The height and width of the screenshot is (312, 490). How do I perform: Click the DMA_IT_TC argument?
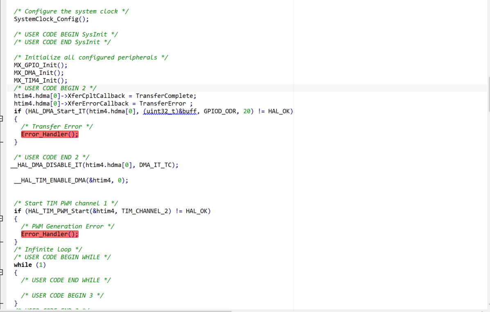[155, 165]
